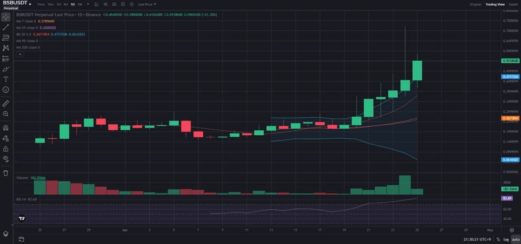Open the go-to-date calendar icon
521x244 pixels.
[21, 239]
